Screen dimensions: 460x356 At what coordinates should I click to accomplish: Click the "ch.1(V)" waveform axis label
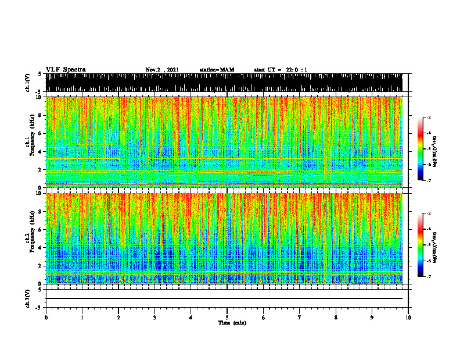coord(28,83)
